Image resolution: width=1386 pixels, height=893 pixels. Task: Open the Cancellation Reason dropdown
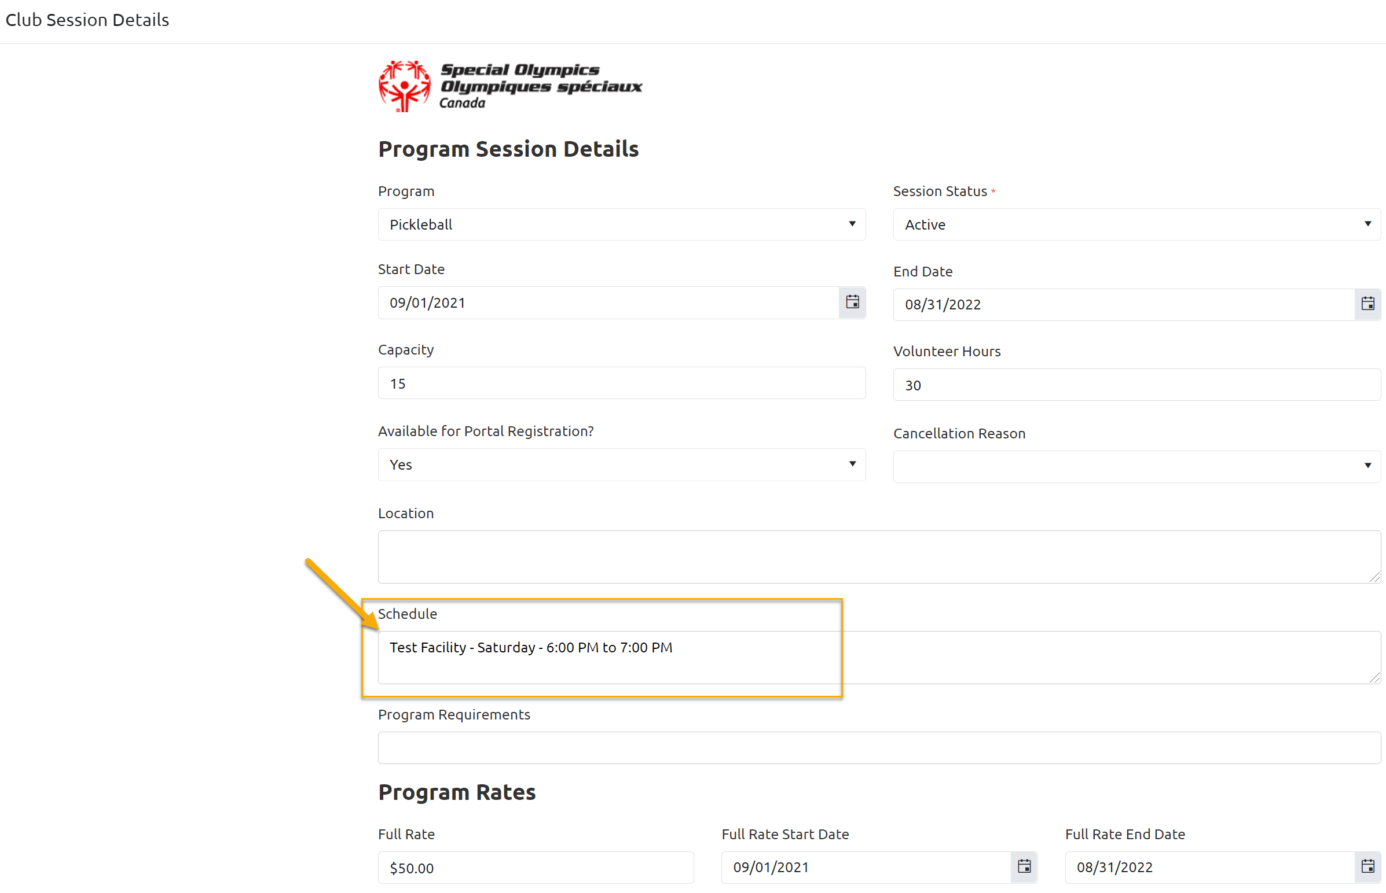coord(1136,466)
